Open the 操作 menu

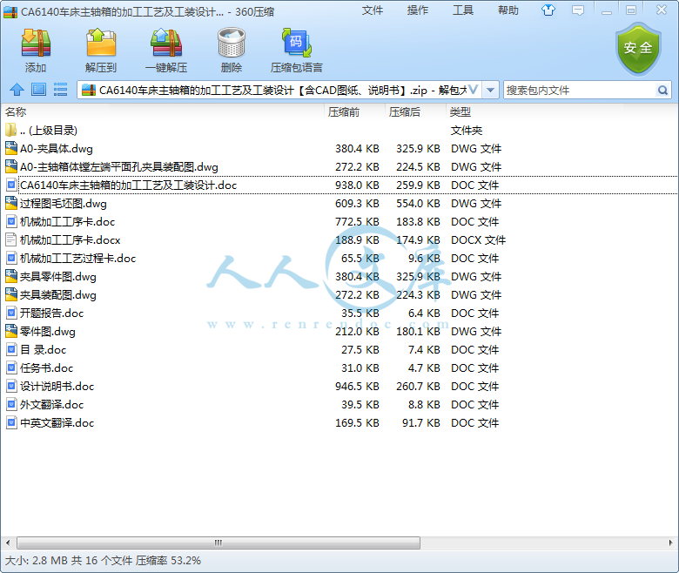(418, 10)
